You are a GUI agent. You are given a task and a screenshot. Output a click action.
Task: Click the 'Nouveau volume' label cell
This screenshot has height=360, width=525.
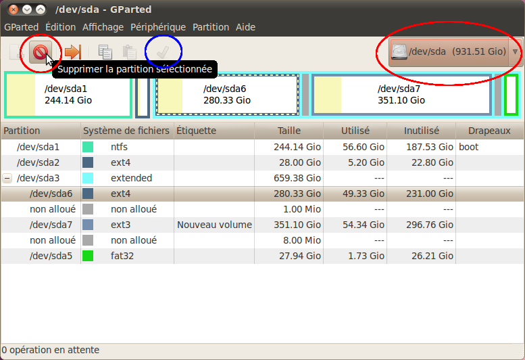(214, 225)
